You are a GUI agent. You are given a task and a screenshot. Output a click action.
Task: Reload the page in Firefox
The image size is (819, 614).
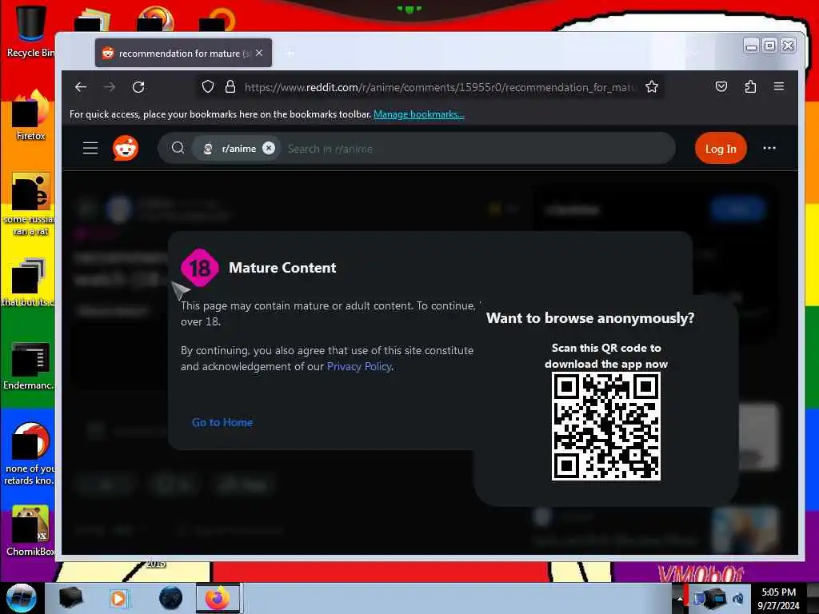click(138, 87)
